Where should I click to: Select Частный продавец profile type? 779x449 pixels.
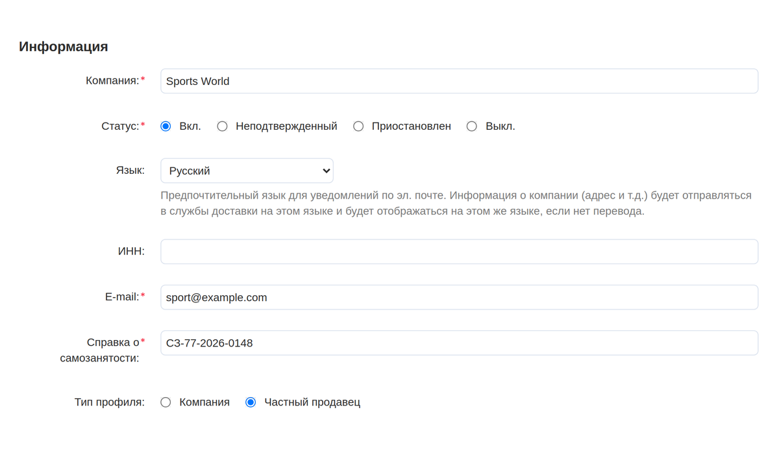click(251, 402)
